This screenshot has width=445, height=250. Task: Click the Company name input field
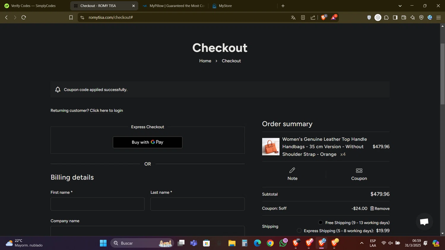147,231
